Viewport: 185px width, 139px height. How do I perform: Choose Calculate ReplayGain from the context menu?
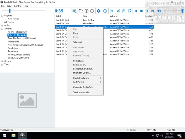pos(83,87)
